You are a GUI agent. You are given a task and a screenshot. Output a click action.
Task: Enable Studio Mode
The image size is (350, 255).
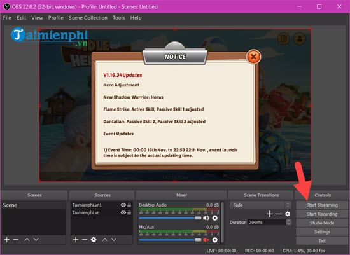click(322, 223)
